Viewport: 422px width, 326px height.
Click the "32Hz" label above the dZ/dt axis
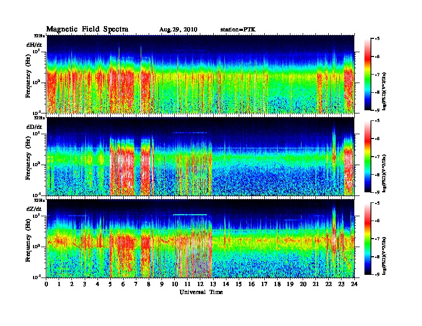(39, 200)
